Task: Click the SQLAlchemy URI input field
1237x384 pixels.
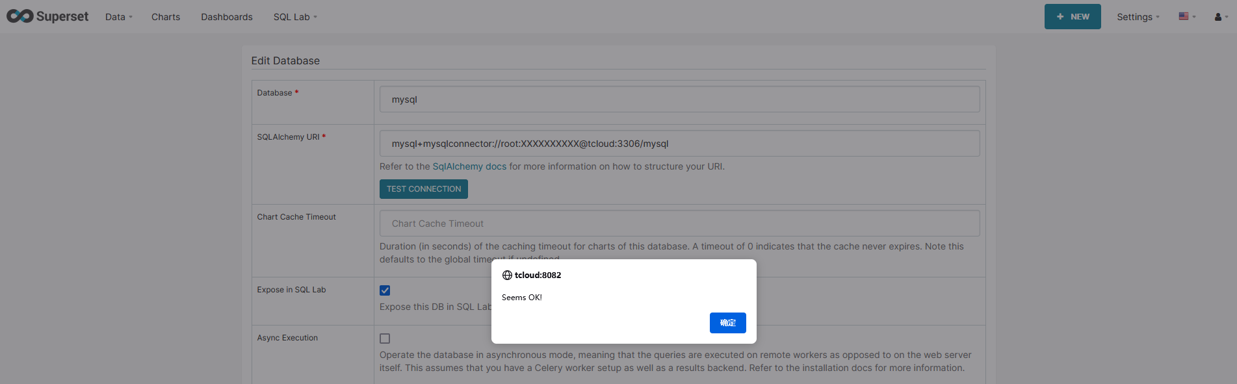Action: tap(679, 144)
